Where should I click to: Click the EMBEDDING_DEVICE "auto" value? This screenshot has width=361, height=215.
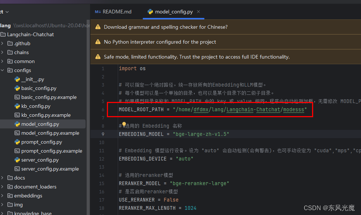[184, 159]
